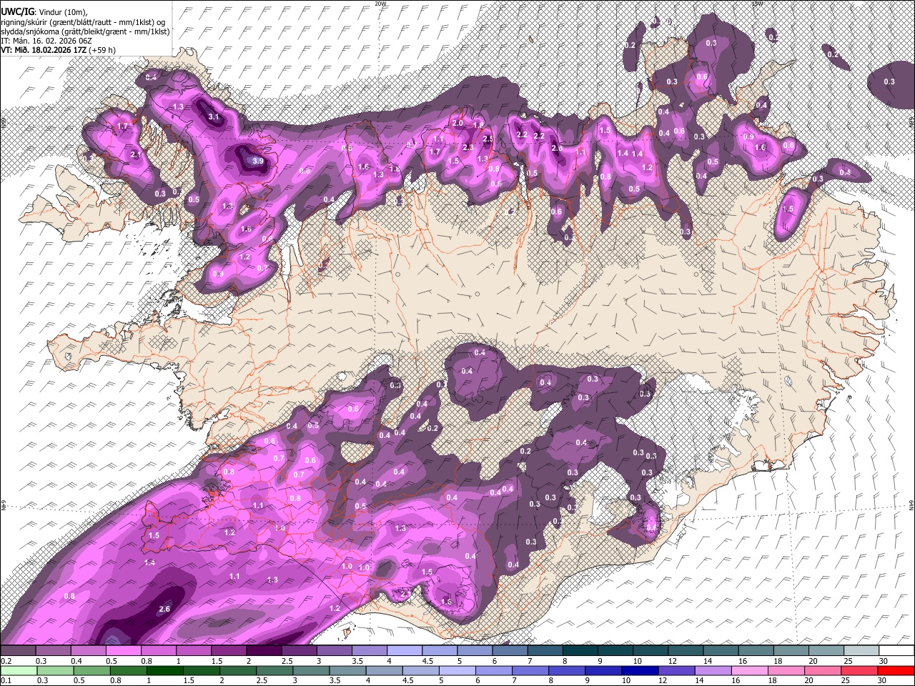Click the dark purple 0.2 swatch in snow legend
Screen dimensions: 915x686
[x=18, y=651]
